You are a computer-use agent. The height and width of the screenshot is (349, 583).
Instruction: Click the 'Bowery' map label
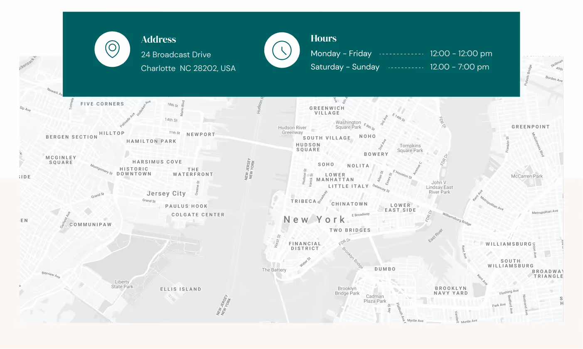tap(376, 154)
